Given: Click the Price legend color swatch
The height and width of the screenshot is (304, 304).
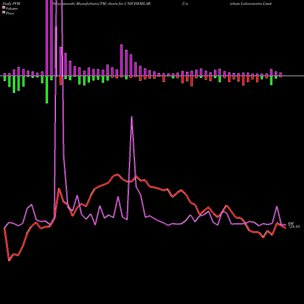Looking at the screenshot, I should coord(4,13).
